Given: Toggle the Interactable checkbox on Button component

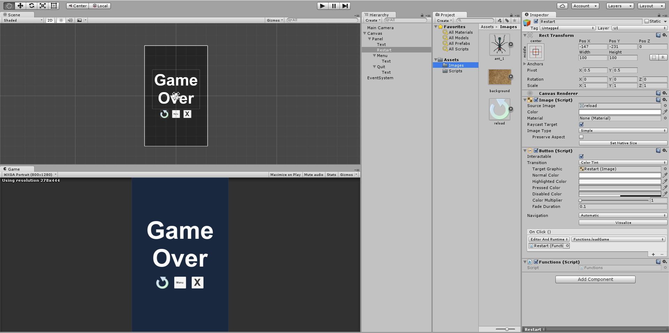Looking at the screenshot, I should click(581, 156).
